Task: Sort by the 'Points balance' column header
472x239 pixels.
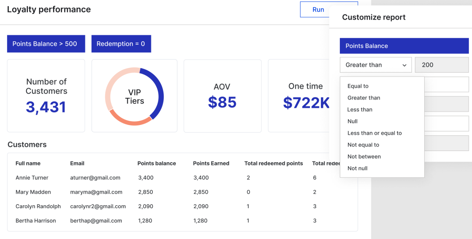Action: (157, 163)
